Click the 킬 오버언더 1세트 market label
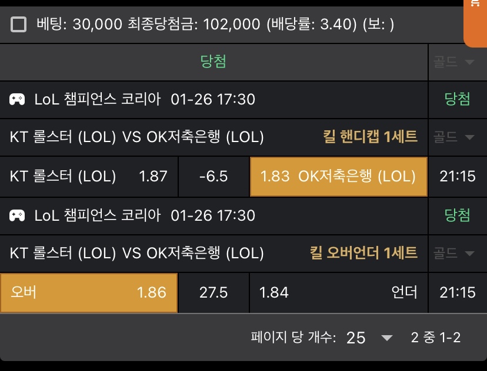The height and width of the screenshot is (371, 487). pyautogui.click(x=363, y=254)
